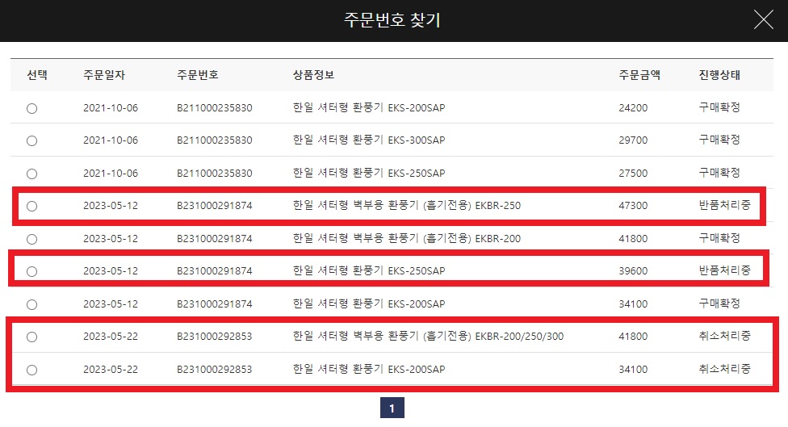The image size is (788, 427).
Task: Click the 선택 column header
Action: tap(37, 75)
